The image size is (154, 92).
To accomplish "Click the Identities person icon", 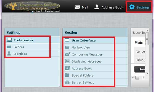I will pos(9,53).
